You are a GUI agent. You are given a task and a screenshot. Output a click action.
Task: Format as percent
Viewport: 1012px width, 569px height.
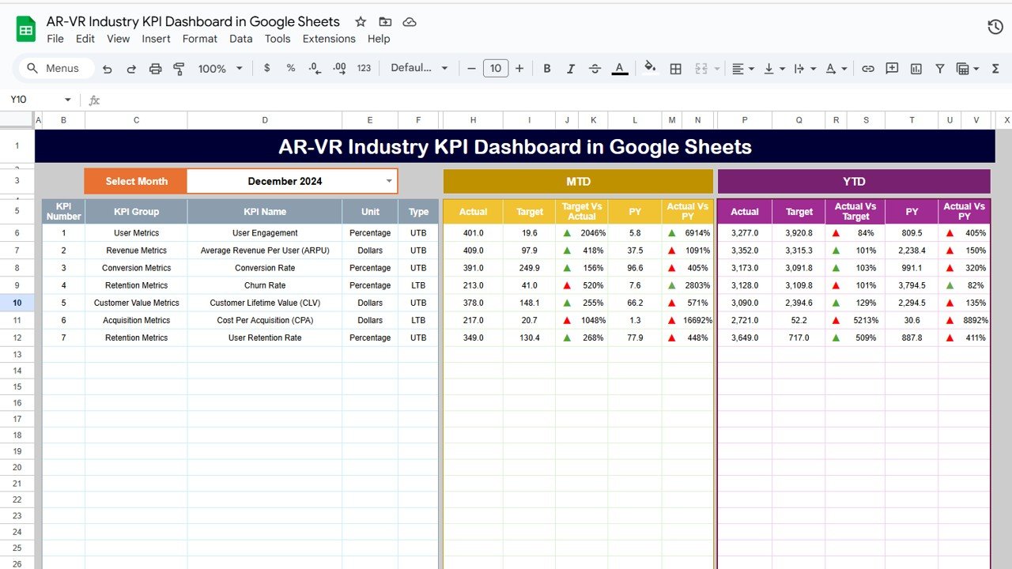click(291, 69)
